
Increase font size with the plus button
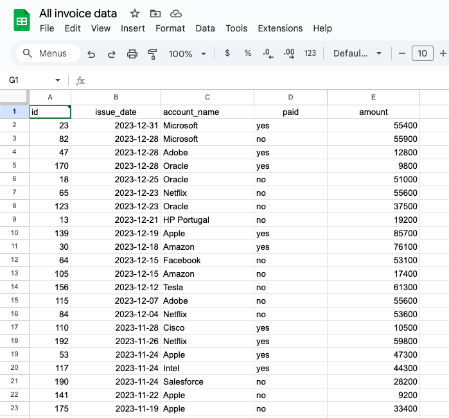click(443, 53)
